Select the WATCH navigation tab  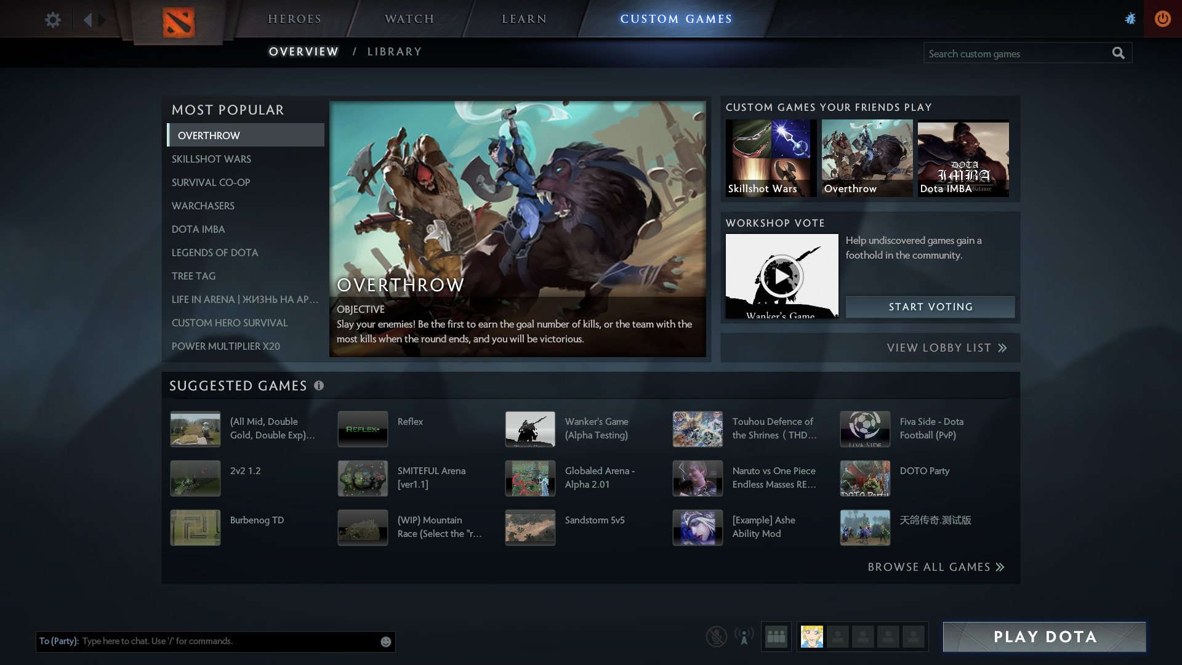(410, 18)
